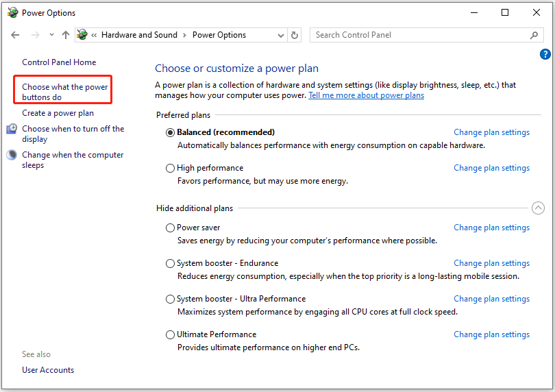Viewport: 555px width, 392px height.
Task: Select the Power saver plan
Action: point(170,228)
